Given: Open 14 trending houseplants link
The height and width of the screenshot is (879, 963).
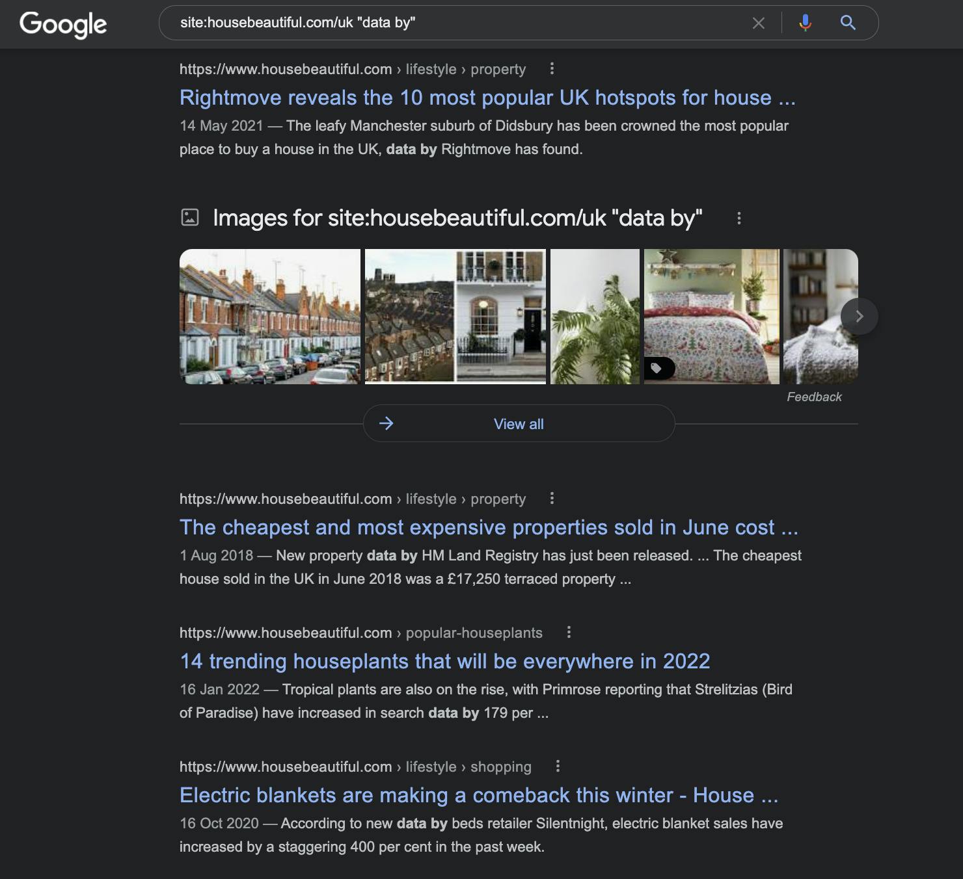Looking at the screenshot, I should 444,661.
